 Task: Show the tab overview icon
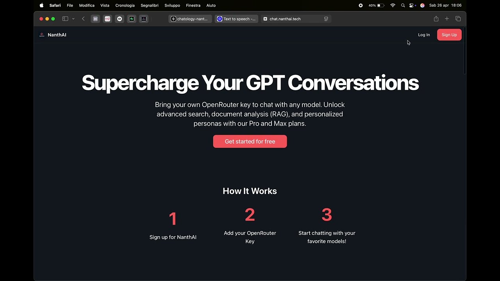[458, 19]
